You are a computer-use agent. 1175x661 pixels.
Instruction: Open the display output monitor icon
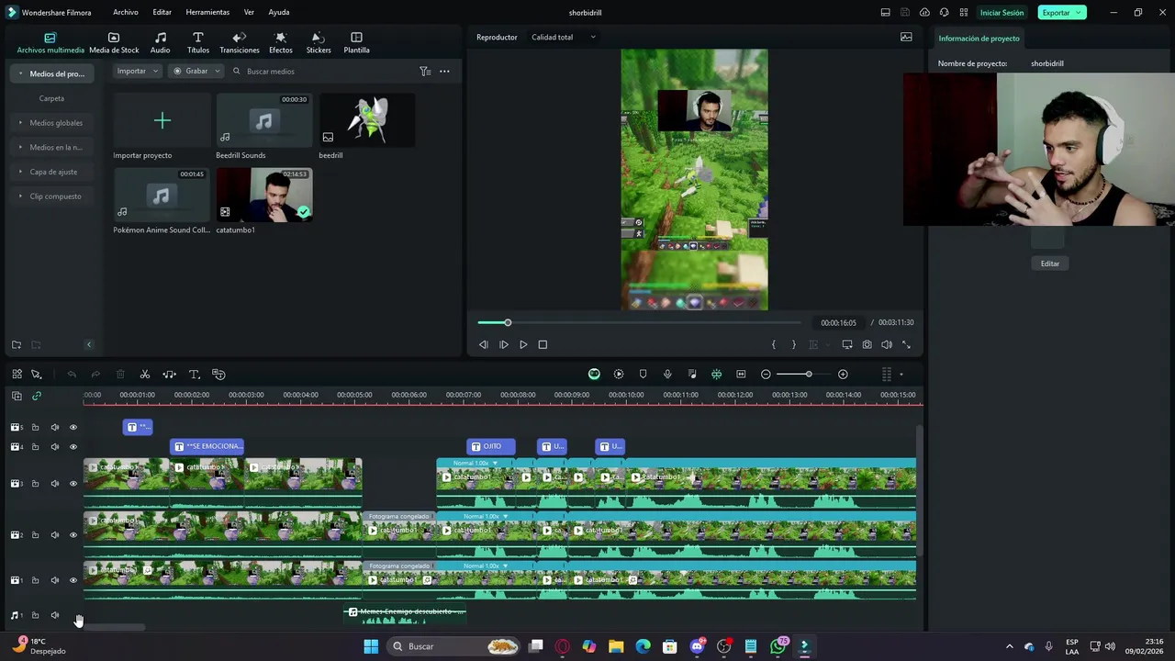tap(846, 345)
